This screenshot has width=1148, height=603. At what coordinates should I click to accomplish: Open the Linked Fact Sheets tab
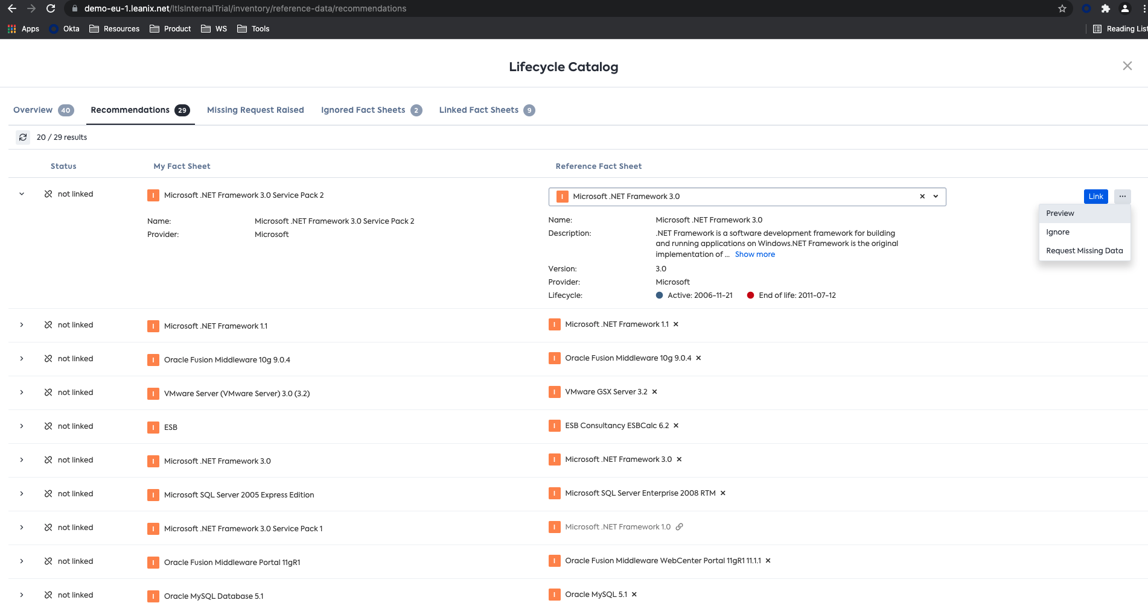point(486,110)
